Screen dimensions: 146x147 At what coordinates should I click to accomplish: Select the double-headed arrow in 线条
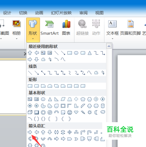(x=43, y=73)
